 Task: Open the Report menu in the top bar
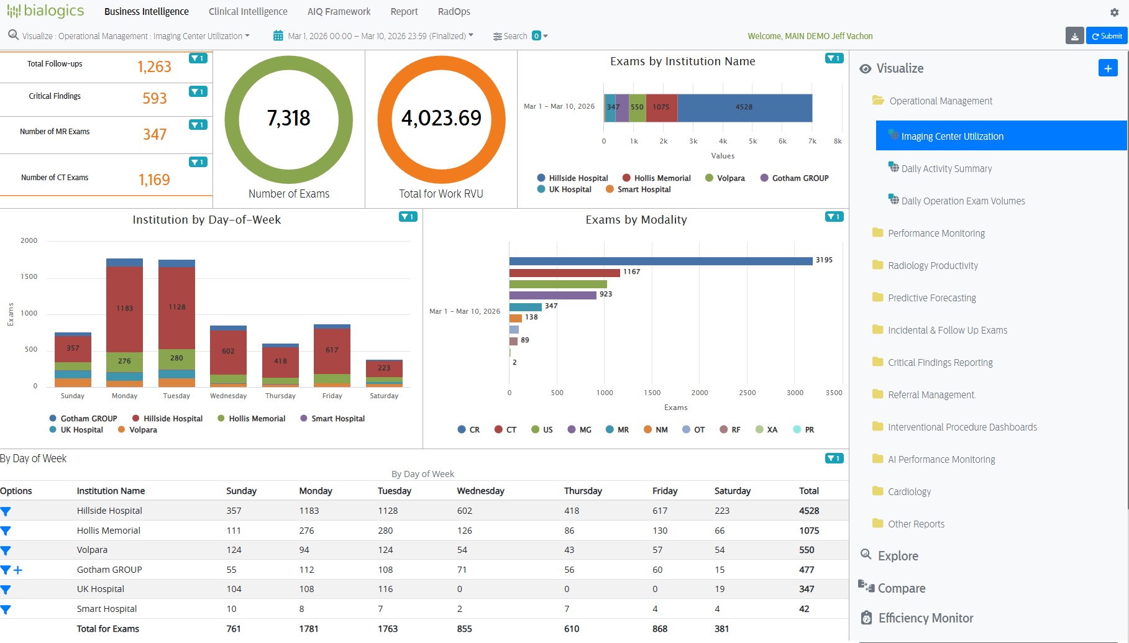(x=404, y=11)
